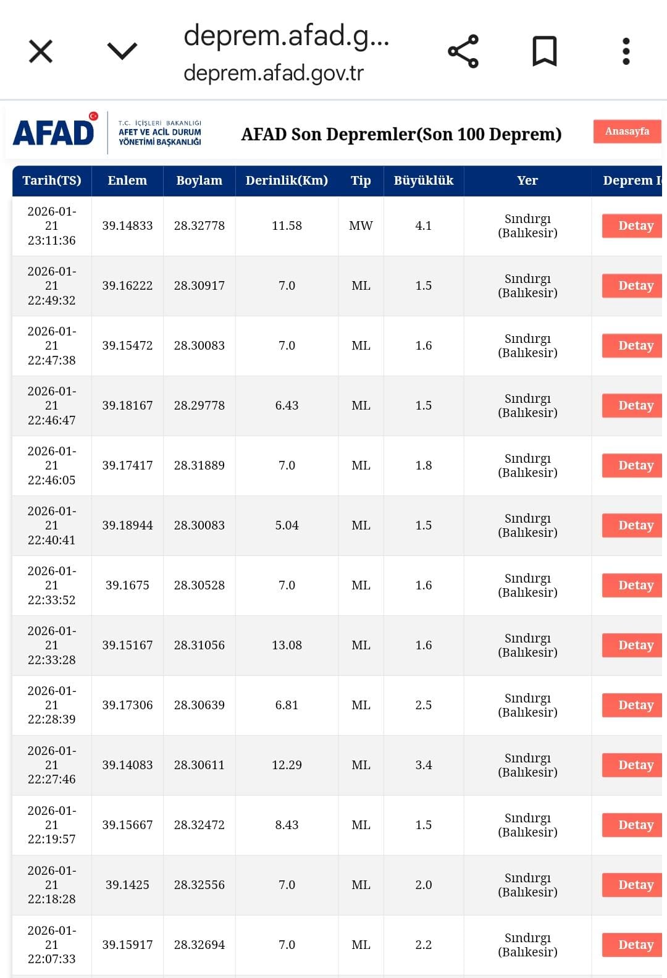Click the Büyüklük column header
The height and width of the screenshot is (978, 667).
pos(423,180)
